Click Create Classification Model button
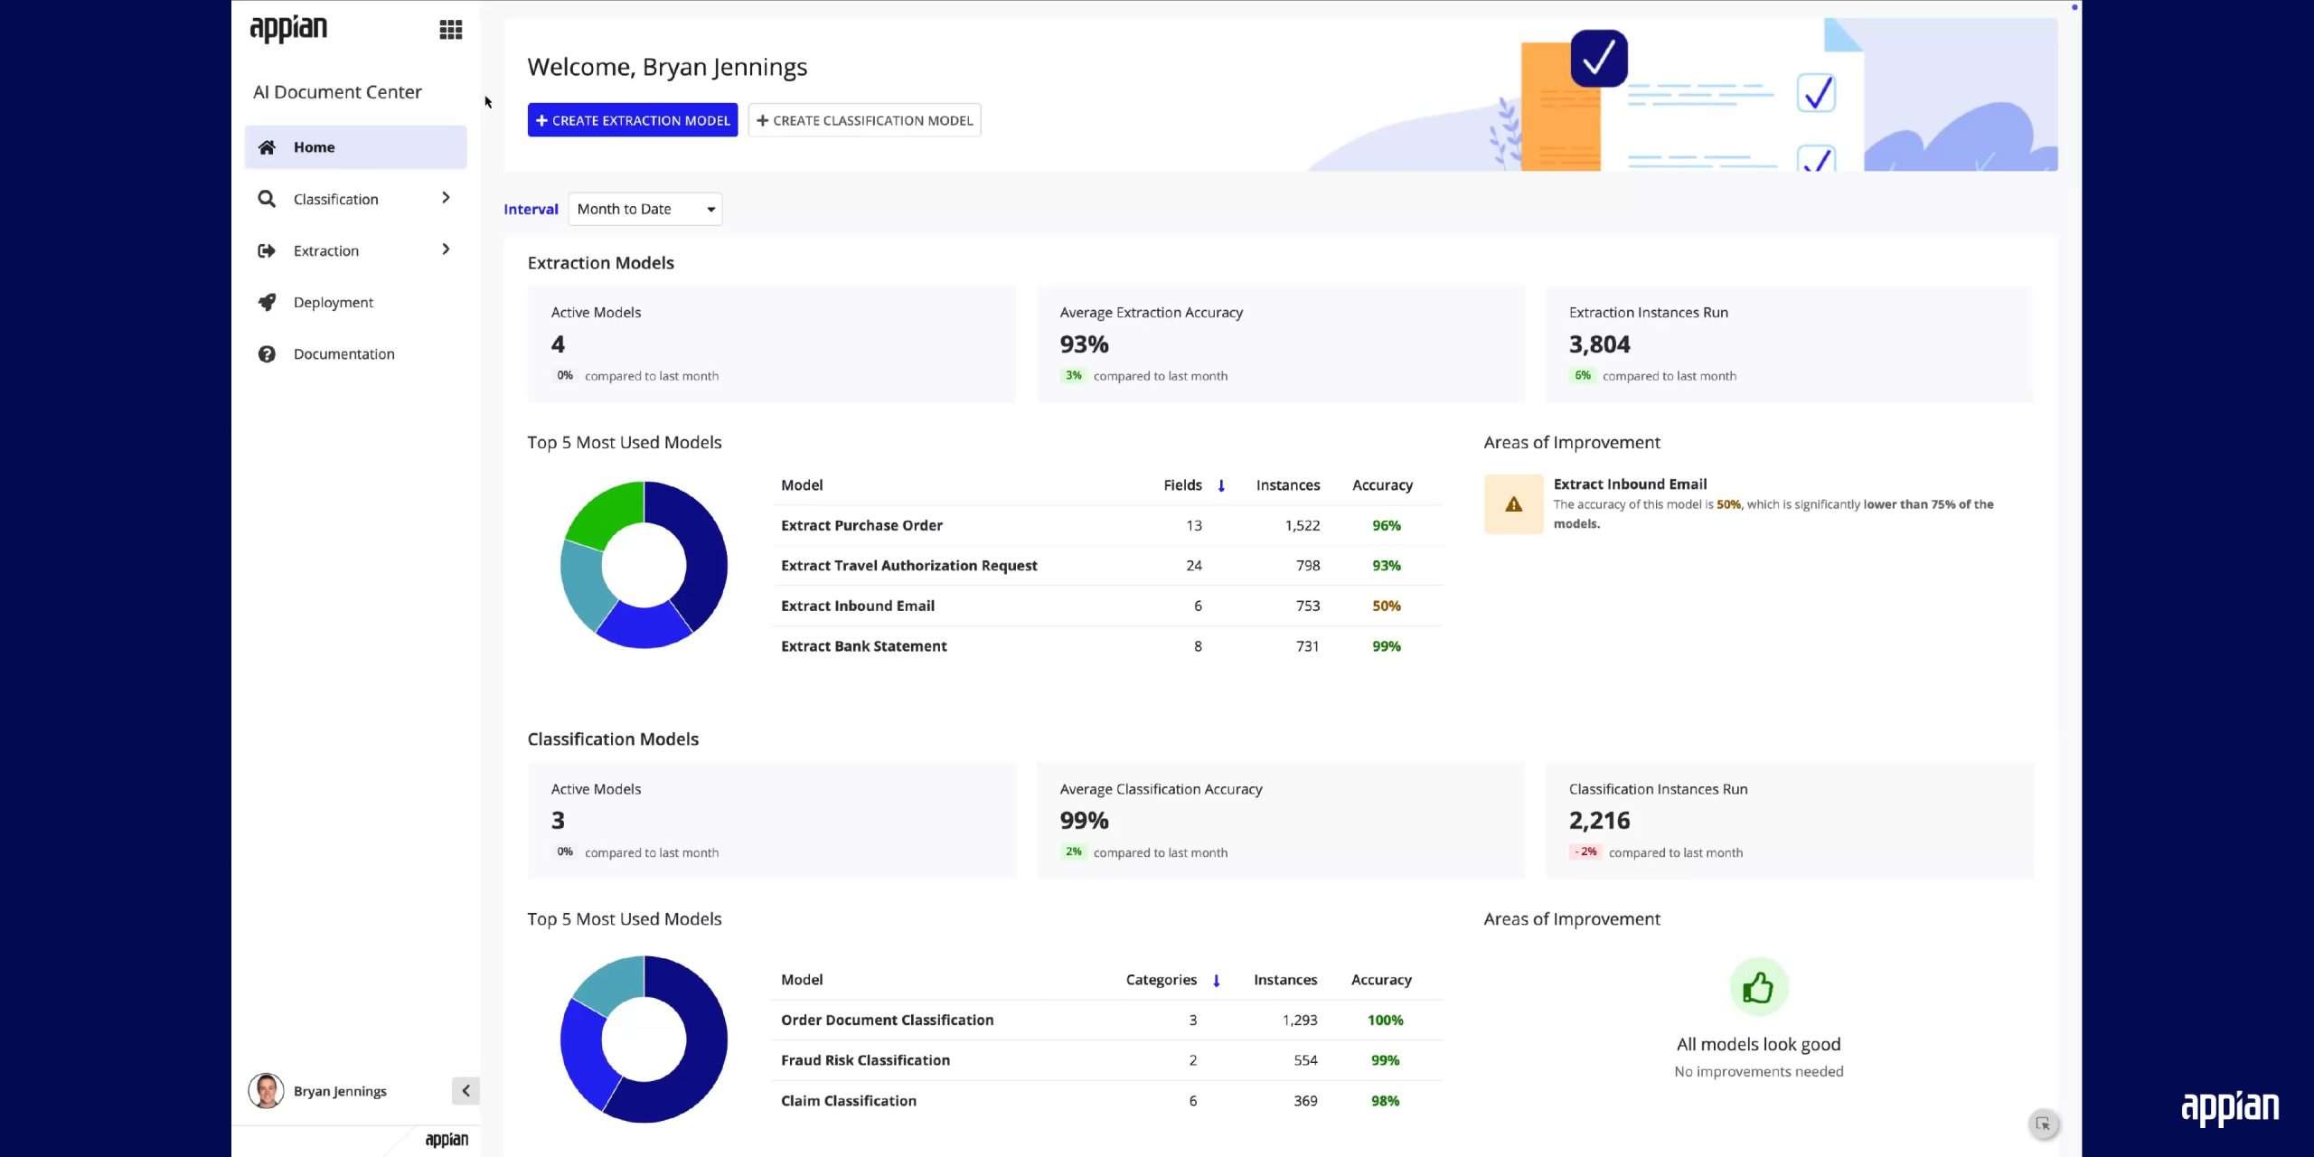Viewport: 2314px width, 1157px height. click(864, 120)
